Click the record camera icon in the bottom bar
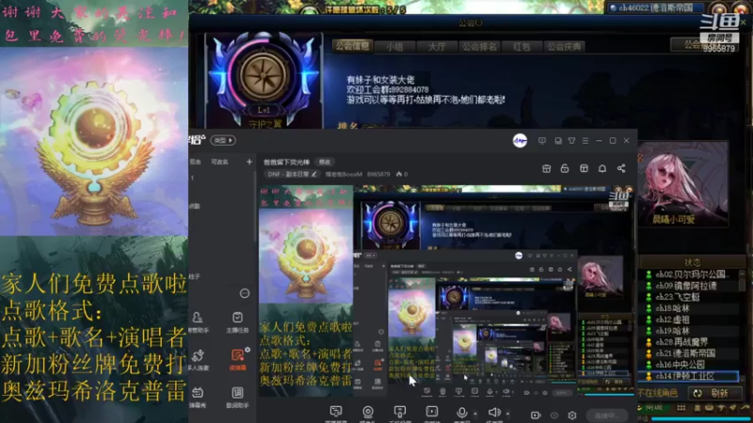The image size is (753, 423). (536, 415)
